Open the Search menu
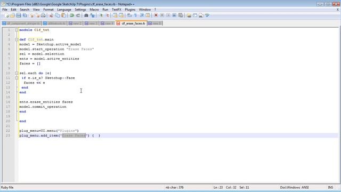Image resolution: width=341 pixels, height=192 pixels. 25,10
